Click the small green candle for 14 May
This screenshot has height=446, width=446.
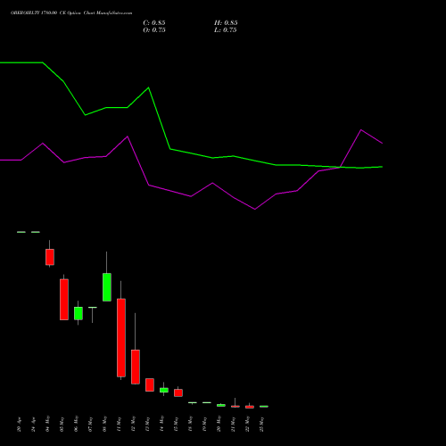pos(164,390)
